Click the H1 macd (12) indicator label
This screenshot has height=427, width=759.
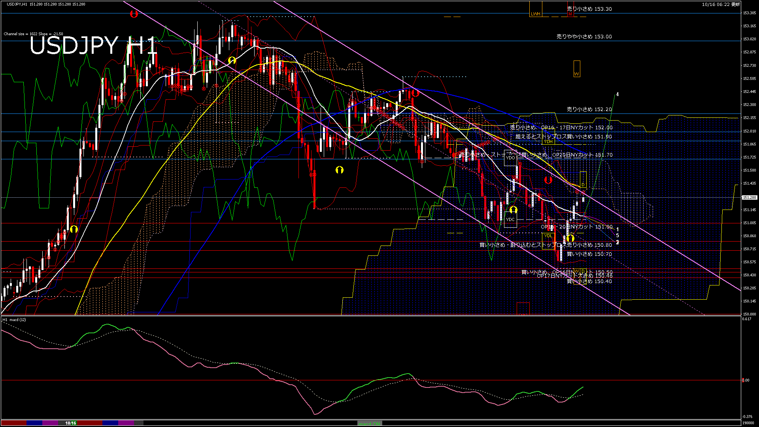coord(14,319)
